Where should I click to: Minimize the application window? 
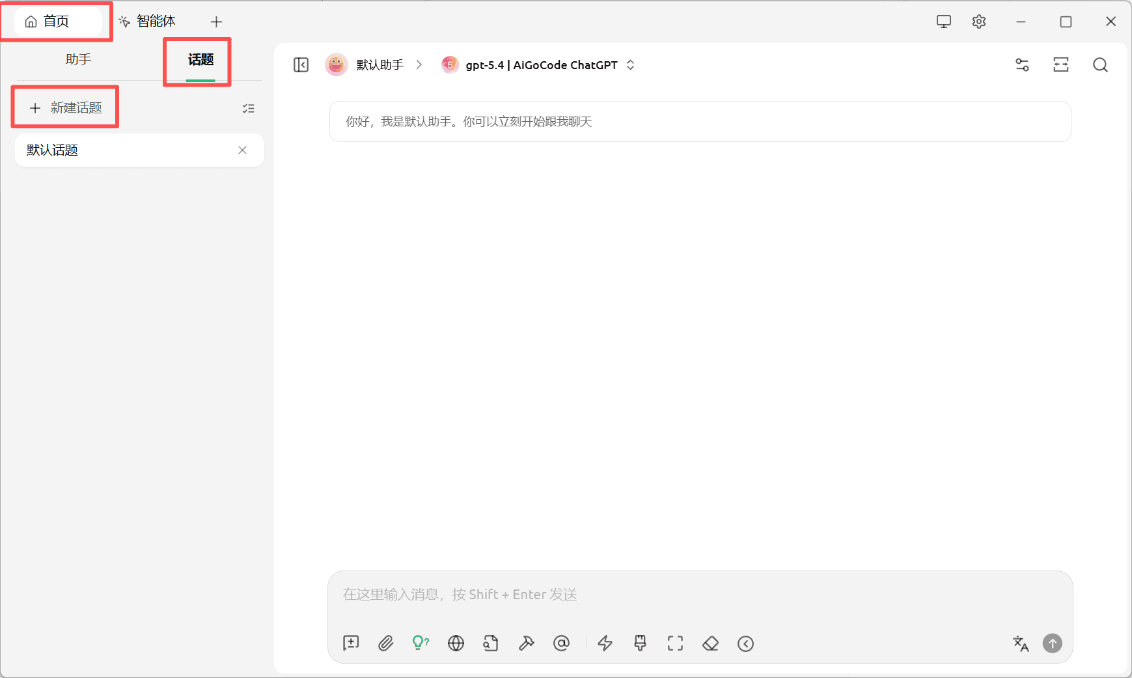point(1021,21)
